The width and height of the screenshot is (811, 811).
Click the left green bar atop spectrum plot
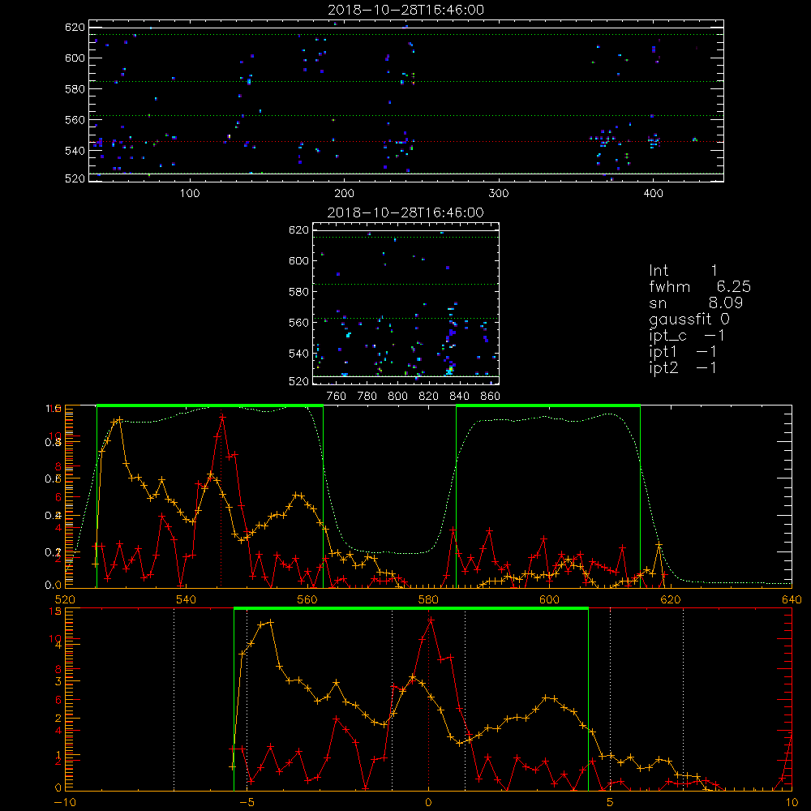[x=210, y=406]
